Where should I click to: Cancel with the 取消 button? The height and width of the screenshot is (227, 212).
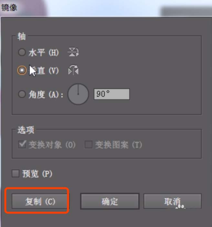(173, 202)
